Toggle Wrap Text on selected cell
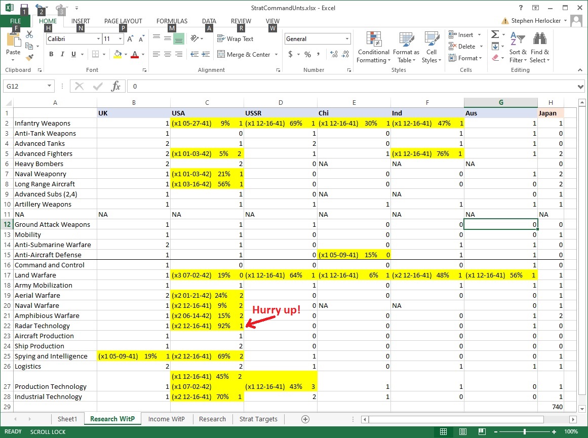The height and width of the screenshot is (438, 588). click(x=235, y=38)
